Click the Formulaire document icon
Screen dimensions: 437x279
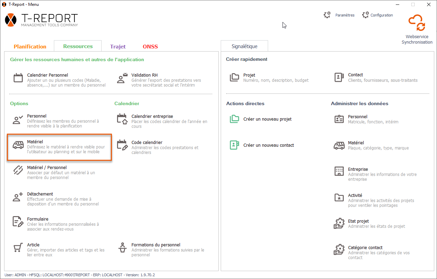click(18, 222)
